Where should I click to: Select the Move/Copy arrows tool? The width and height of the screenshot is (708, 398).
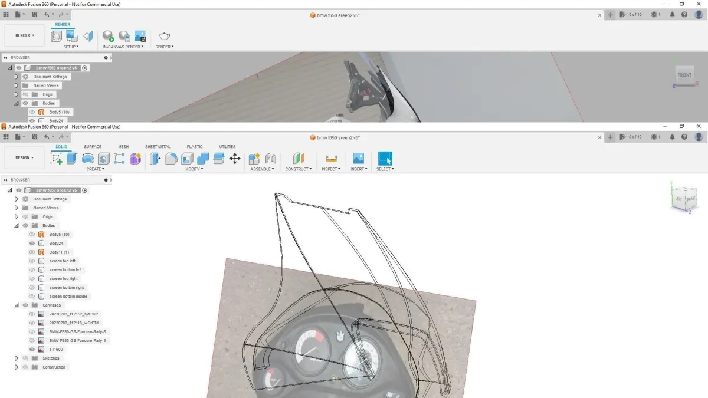tap(235, 158)
